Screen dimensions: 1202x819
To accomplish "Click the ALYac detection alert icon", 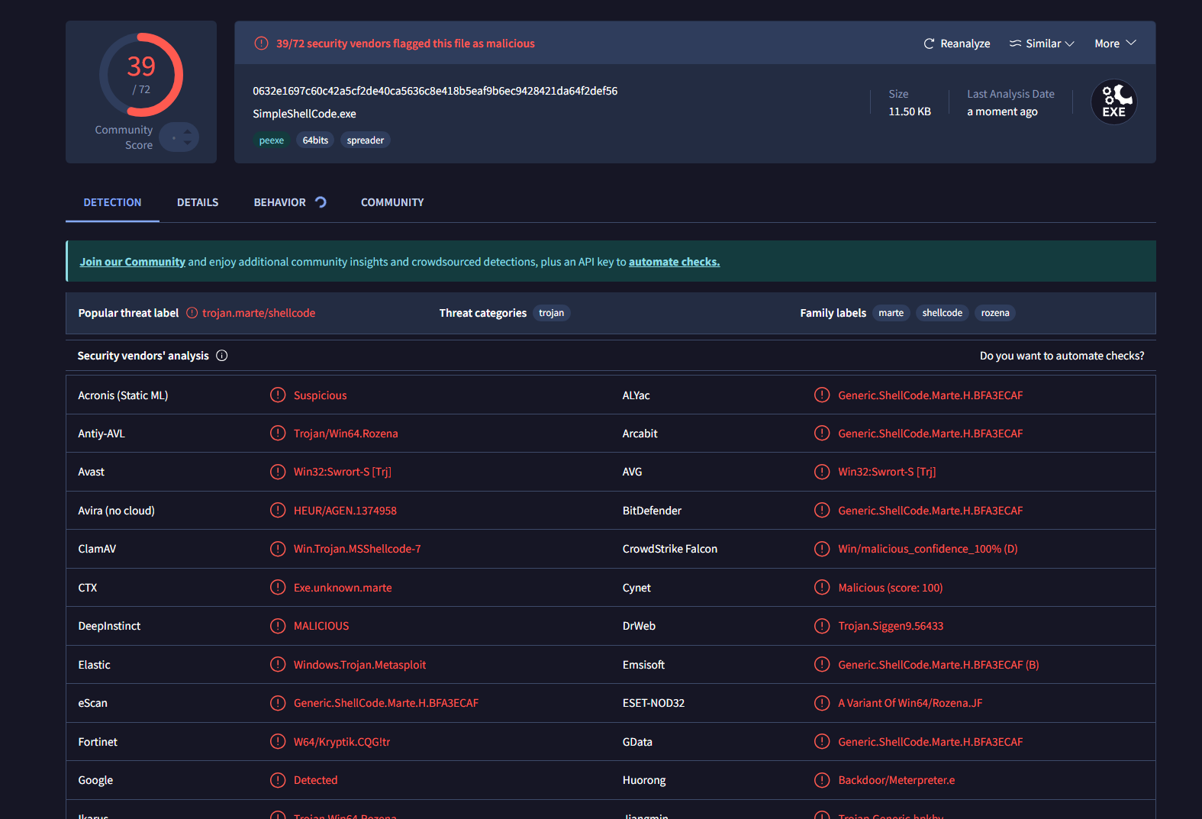I will tap(822, 395).
